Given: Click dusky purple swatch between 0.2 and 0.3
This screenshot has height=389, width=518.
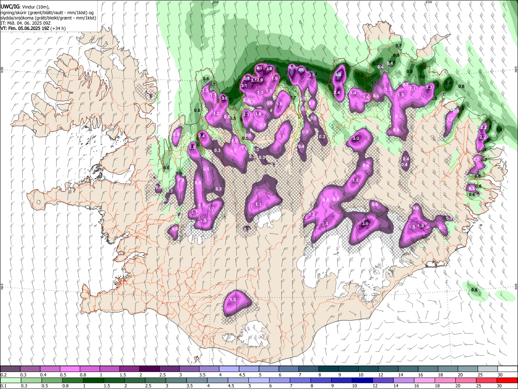Looking at the screenshot, I should tap(10, 369).
